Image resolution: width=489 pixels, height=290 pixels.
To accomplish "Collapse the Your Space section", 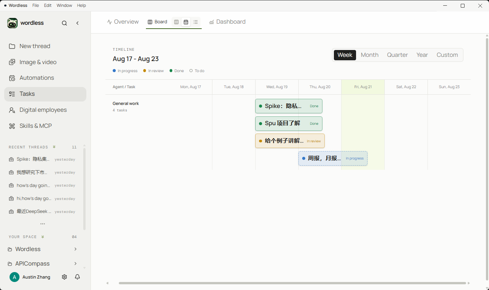I will (43, 237).
